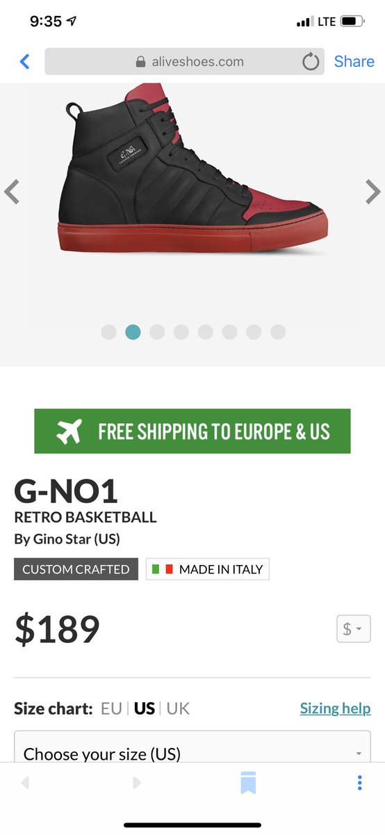This screenshot has width=385, height=835.
Task: Show the previous shoe image with the left arrow
Action: pos(11,191)
